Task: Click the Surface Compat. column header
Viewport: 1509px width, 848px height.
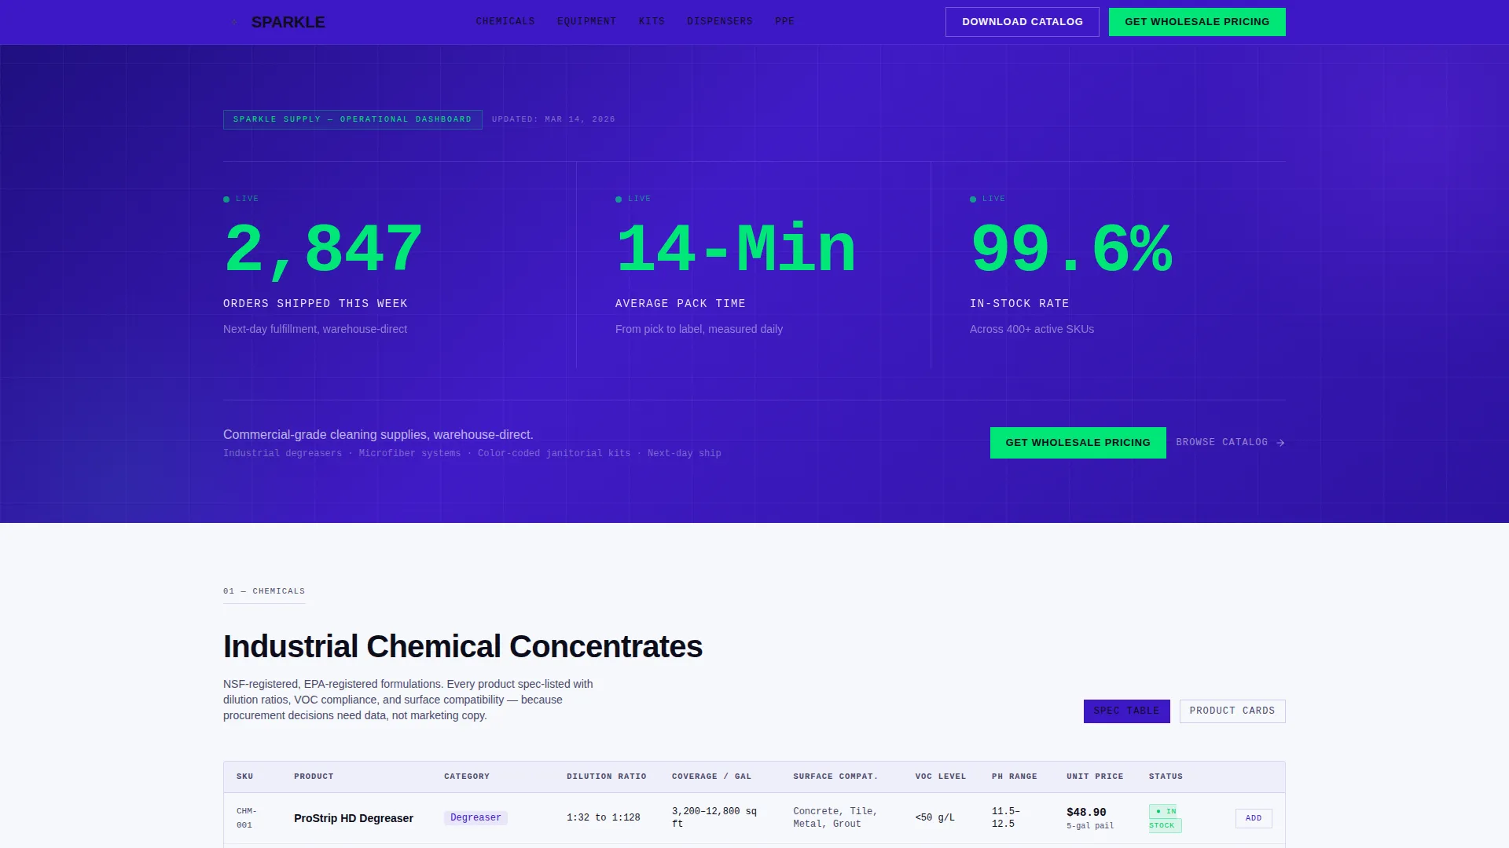Action: pyautogui.click(x=835, y=777)
